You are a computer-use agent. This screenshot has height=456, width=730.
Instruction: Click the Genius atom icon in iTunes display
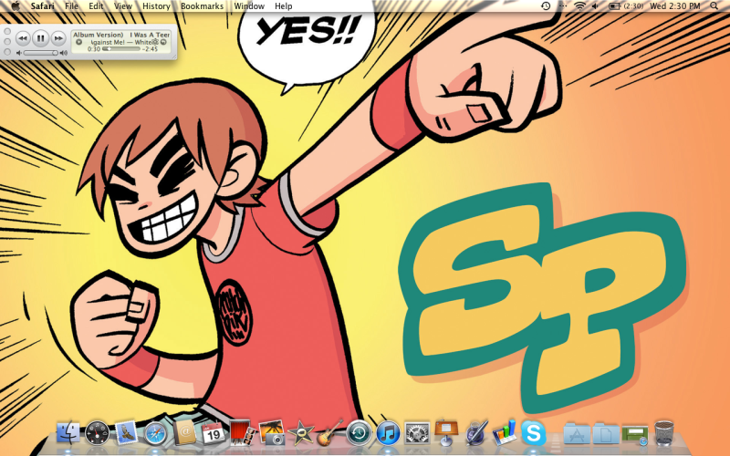tap(155, 42)
